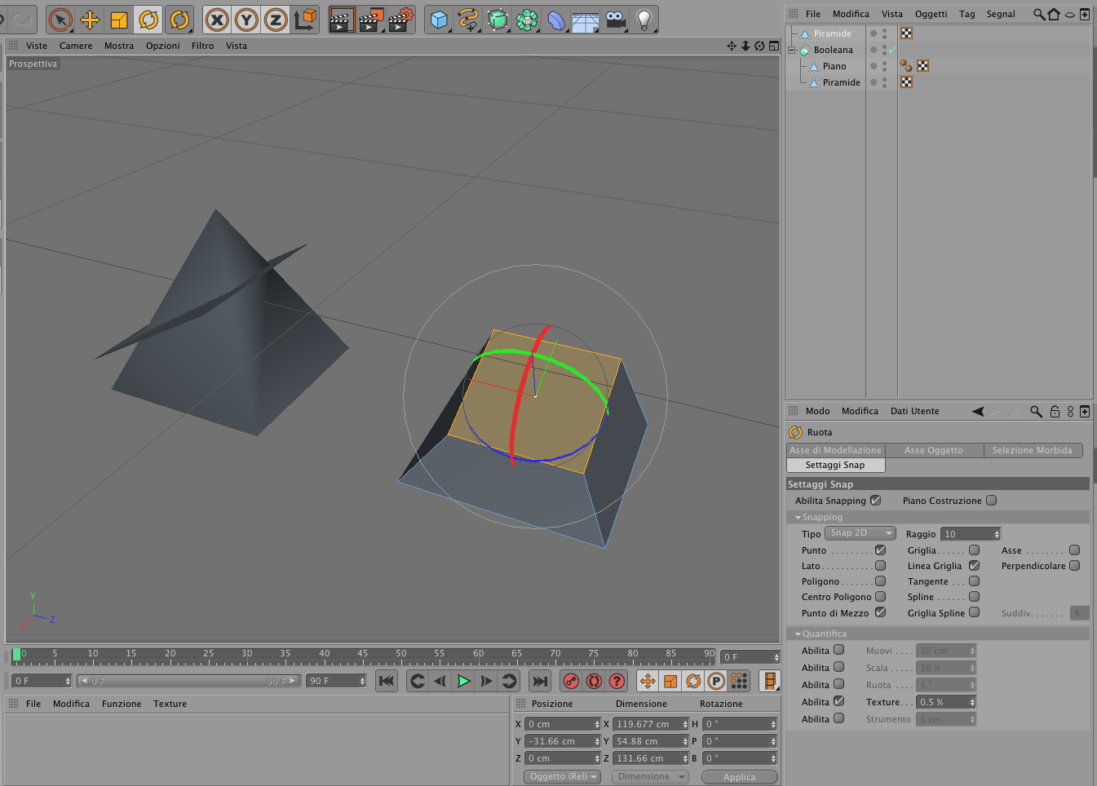Screen dimensions: 1097x786
Task: Select the Piano object in hierarchy
Action: pos(834,66)
